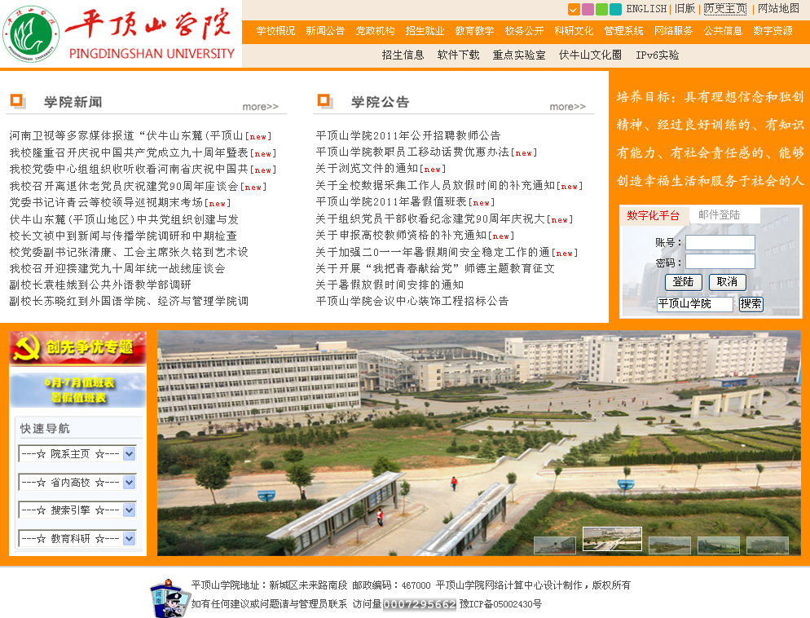810x618 pixels.
Task: Switch to the teal theme color
Action: click(x=614, y=10)
